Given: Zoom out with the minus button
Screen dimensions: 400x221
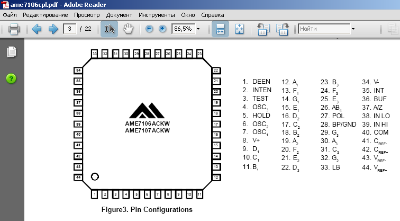Looking at the screenshot, I should [x=149, y=29].
